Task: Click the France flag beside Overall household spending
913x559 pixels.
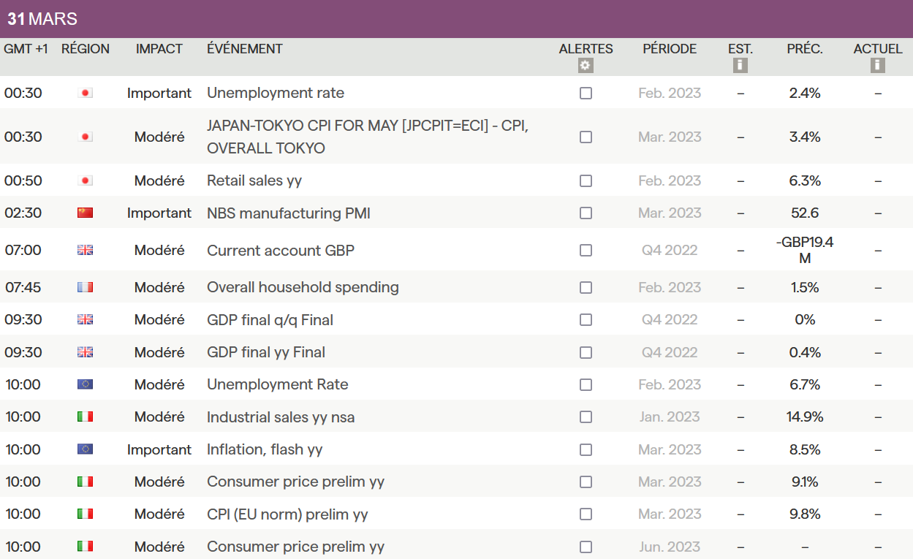Action: tap(86, 287)
